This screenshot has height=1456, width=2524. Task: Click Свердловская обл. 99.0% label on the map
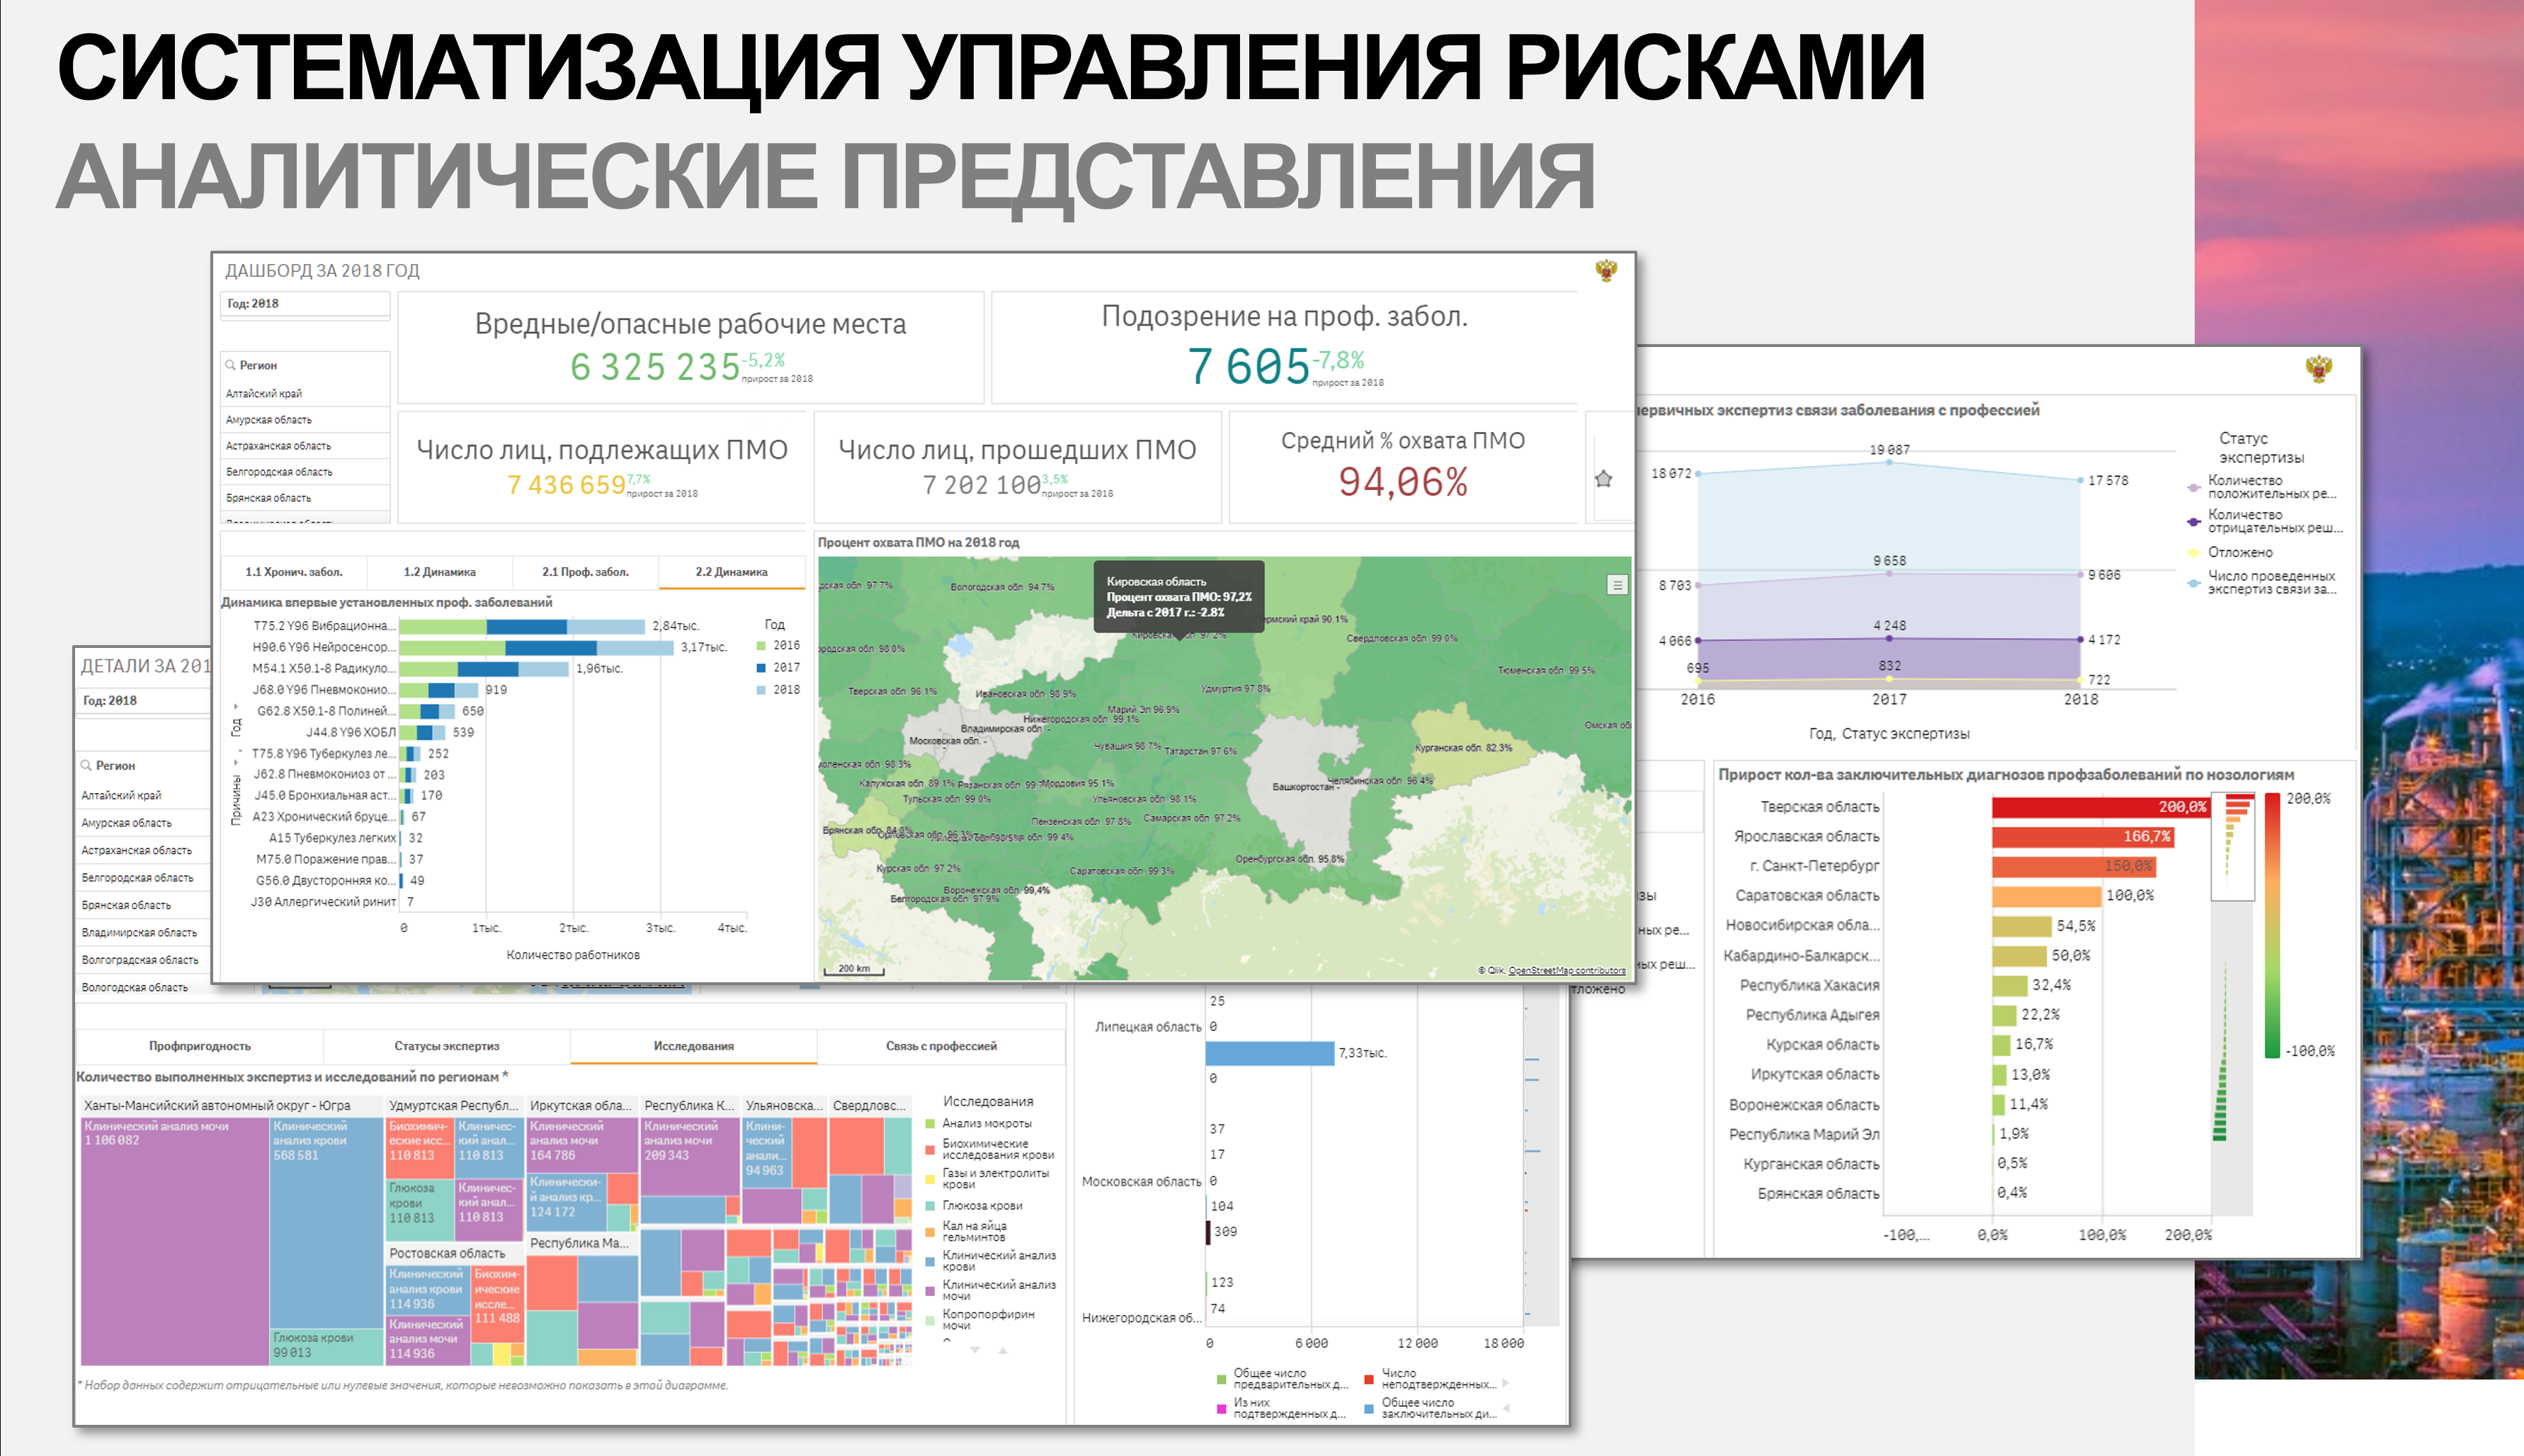pos(1402,638)
